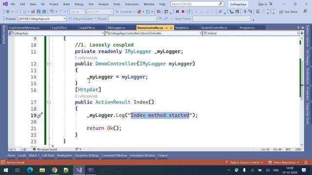Open the Analyze menu
The width and height of the screenshot is (312, 175).
(x=103, y=4)
